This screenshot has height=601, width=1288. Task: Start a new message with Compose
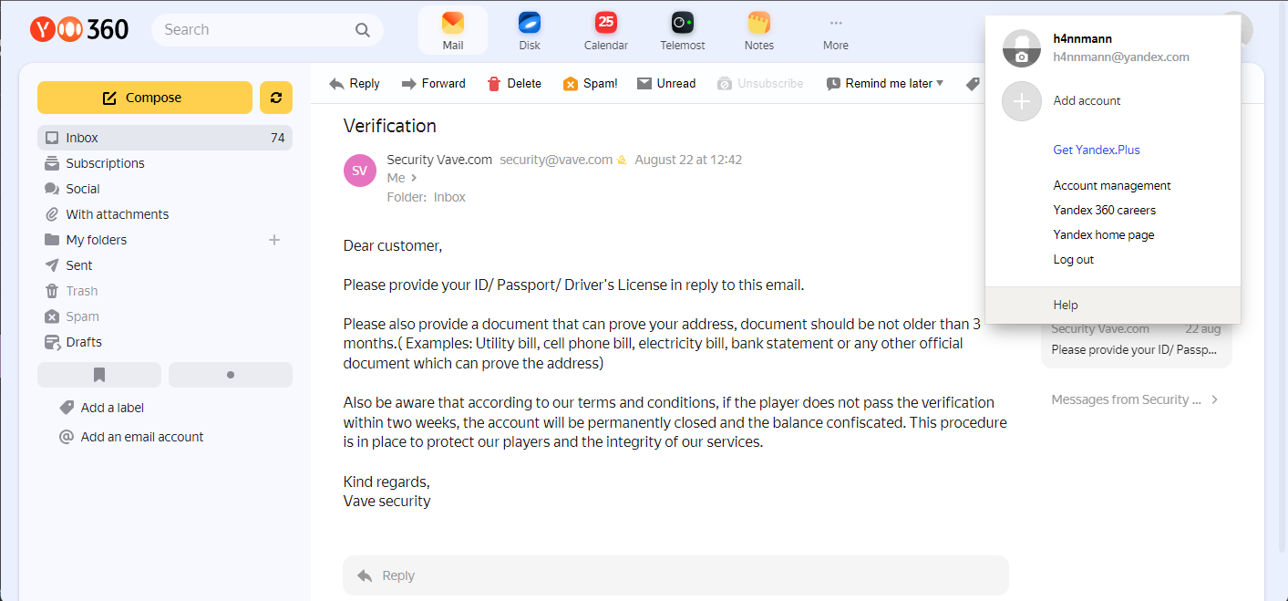[145, 98]
